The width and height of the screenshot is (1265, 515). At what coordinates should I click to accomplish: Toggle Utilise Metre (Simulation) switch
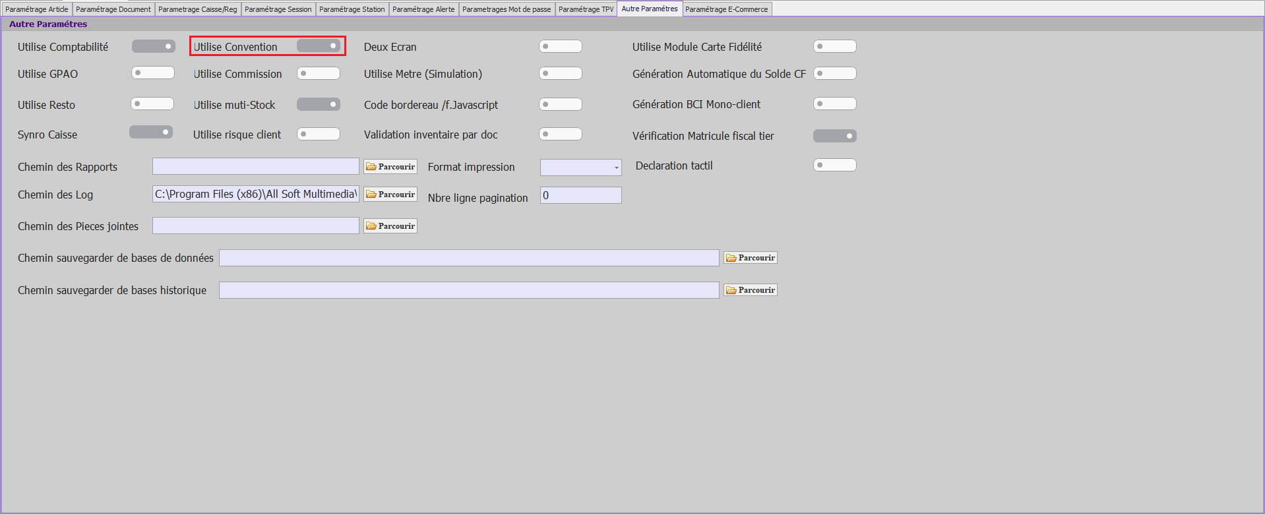point(560,73)
